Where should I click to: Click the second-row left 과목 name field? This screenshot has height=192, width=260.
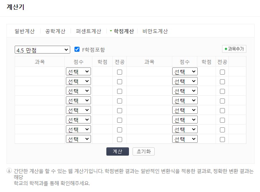point(40,81)
